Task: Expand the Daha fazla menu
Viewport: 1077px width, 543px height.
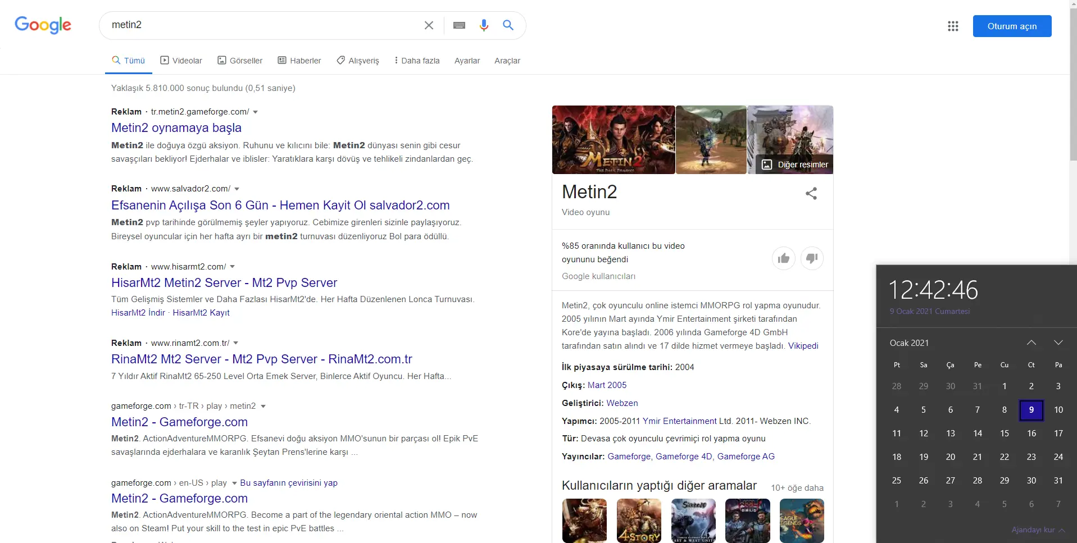Action: pos(417,61)
